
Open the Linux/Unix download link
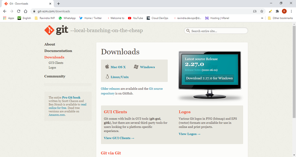[x=119, y=77]
